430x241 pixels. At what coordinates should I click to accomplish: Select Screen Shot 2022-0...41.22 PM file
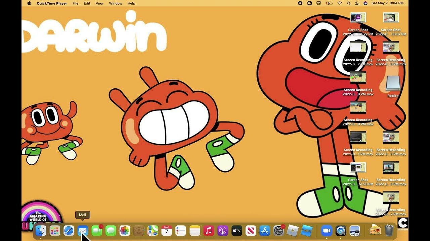click(358, 24)
